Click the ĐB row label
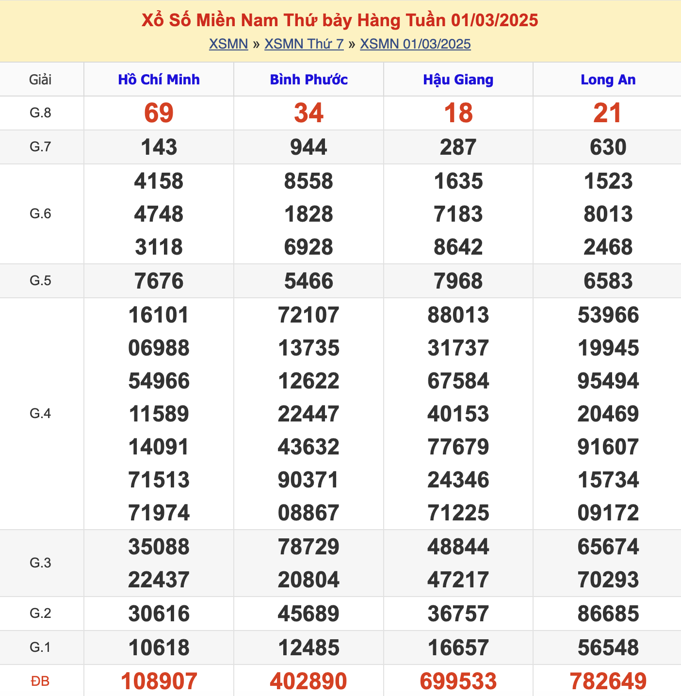The image size is (681, 696). tap(40, 681)
